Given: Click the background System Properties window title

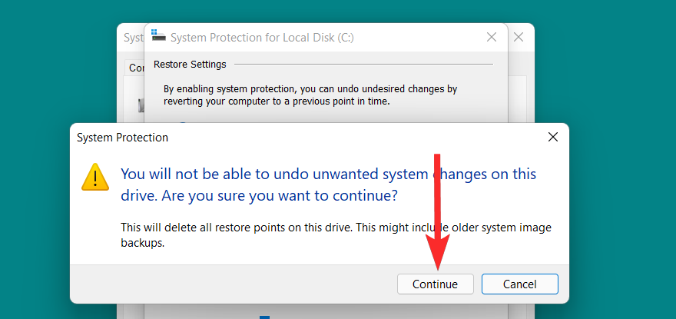Looking at the screenshot, I should coord(132,37).
